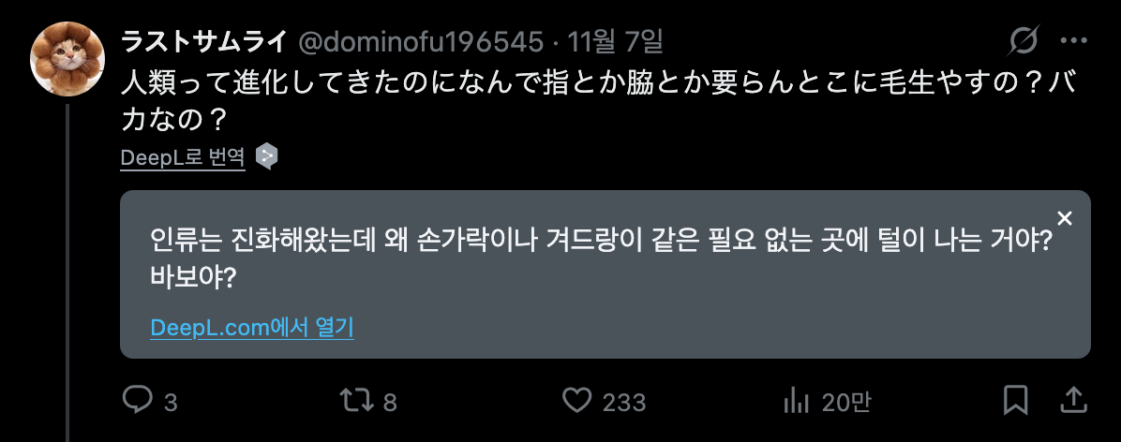Click the retweet arrows icon
The width and height of the screenshot is (1121, 442).
click(357, 401)
